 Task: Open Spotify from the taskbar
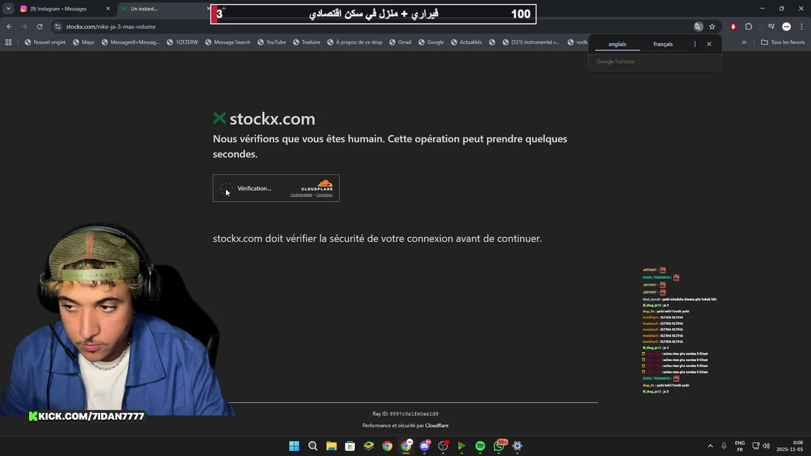click(480, 446)
